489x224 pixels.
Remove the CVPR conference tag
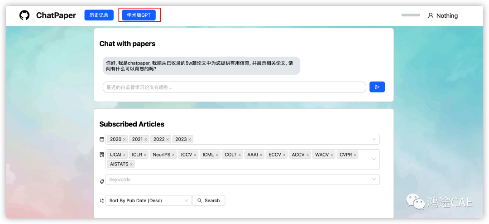pos(355,155)
